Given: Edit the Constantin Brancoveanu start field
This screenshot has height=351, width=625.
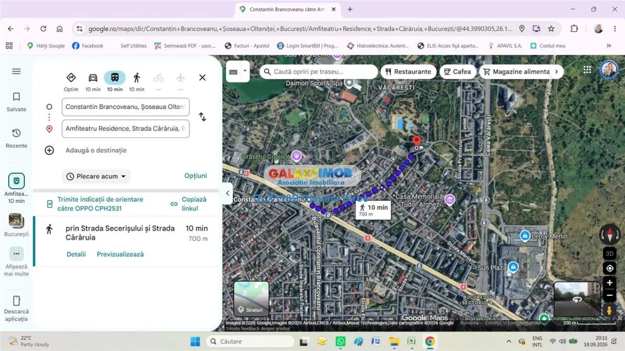Looking at the screenshot, I should click(126, 107).
